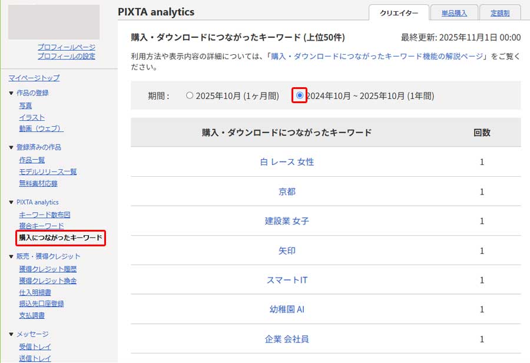
Task: Open the 複合キーワード page
Action: click(41, 226)
